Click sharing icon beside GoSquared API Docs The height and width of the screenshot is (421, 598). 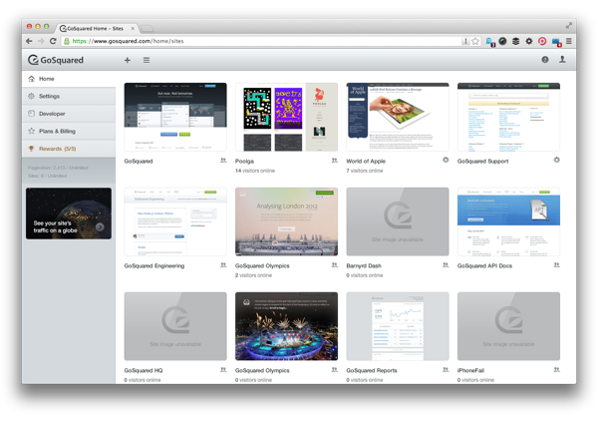coord(557,265)
